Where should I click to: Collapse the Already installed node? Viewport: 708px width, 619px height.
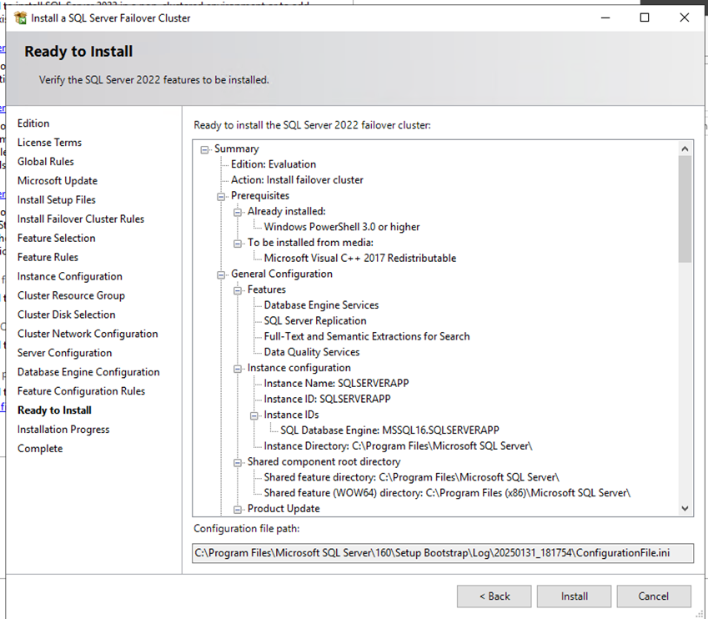(x=238, y=213)
